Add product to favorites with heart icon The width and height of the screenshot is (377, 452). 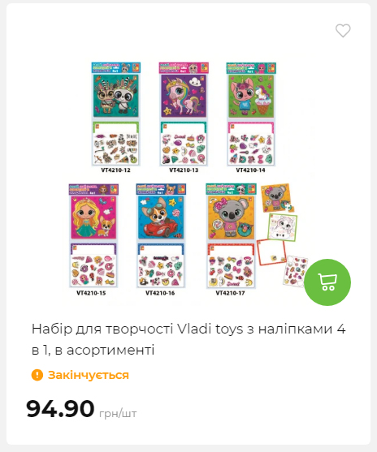click(x=343, y=30)
